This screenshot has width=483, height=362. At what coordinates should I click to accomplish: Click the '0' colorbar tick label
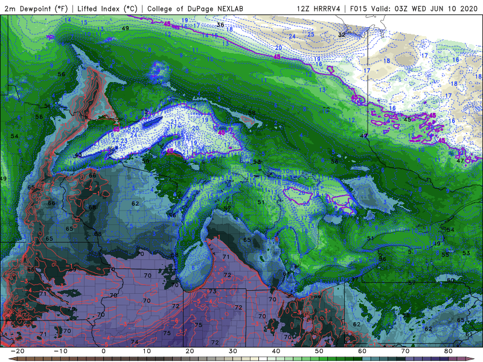(x=103, y=351)
